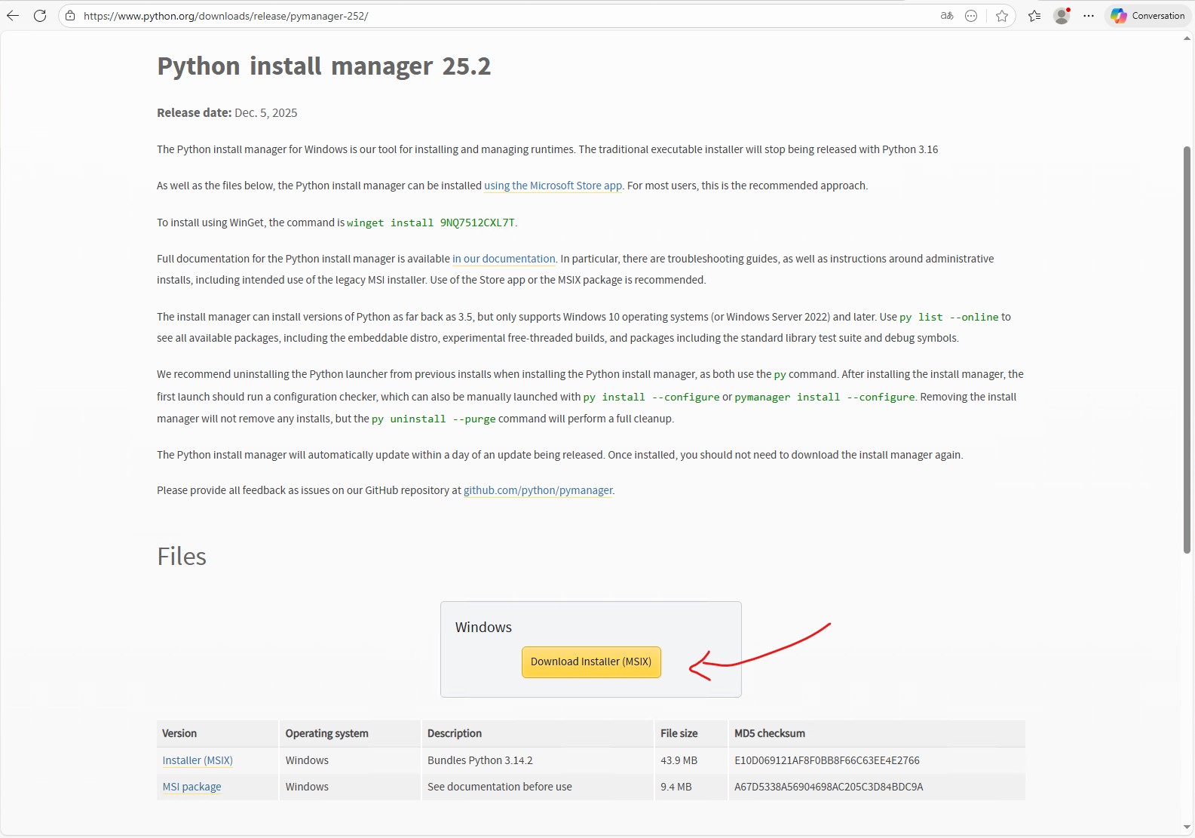Click the smiley feedback icon in the address bar
Image resolution: width=1195 pixels, height=838 pixels.
(971, 16)
